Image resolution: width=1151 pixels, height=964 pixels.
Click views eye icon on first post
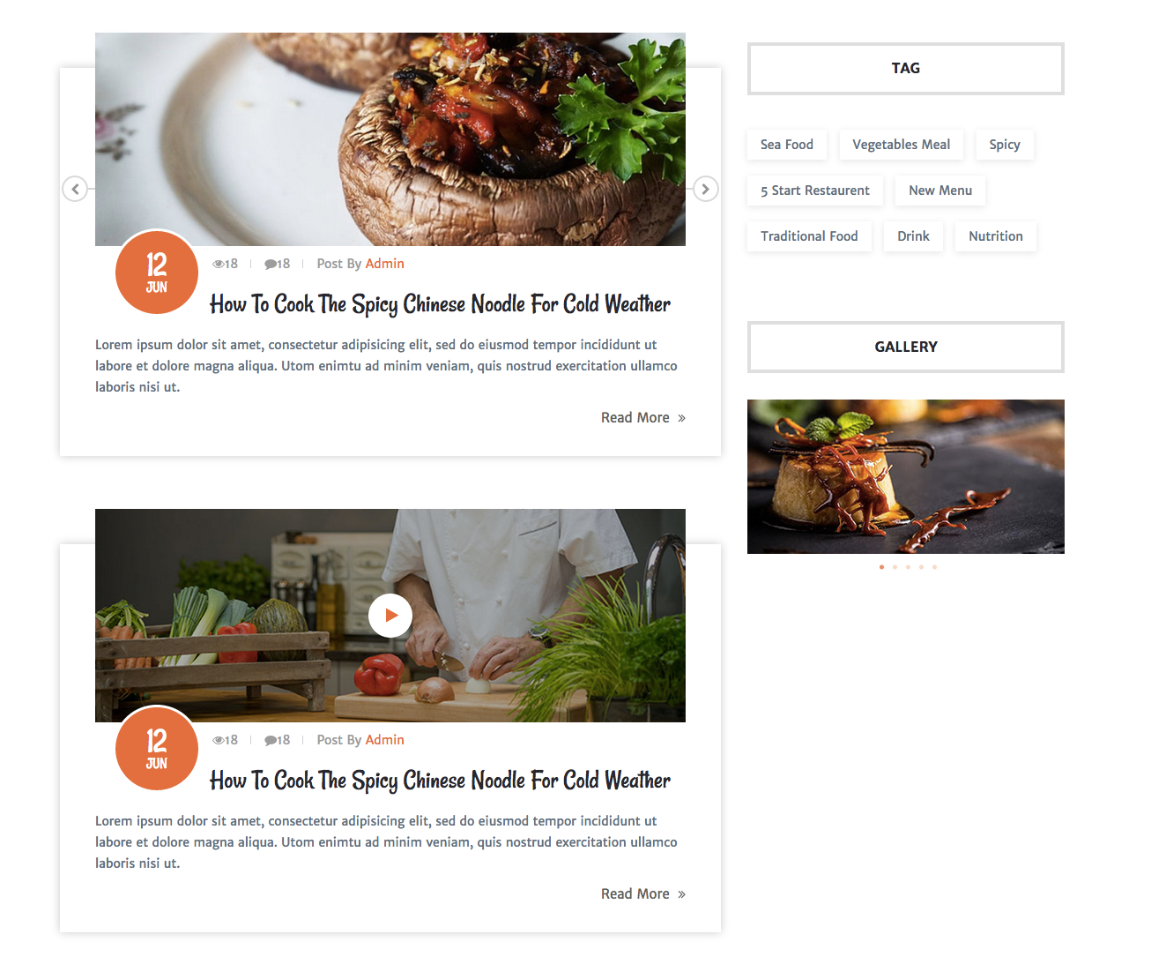218,264
